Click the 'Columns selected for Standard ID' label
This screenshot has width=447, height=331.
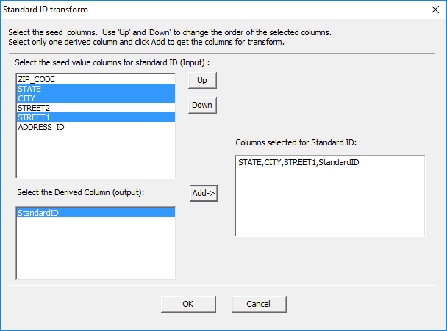tap(296, 142)
